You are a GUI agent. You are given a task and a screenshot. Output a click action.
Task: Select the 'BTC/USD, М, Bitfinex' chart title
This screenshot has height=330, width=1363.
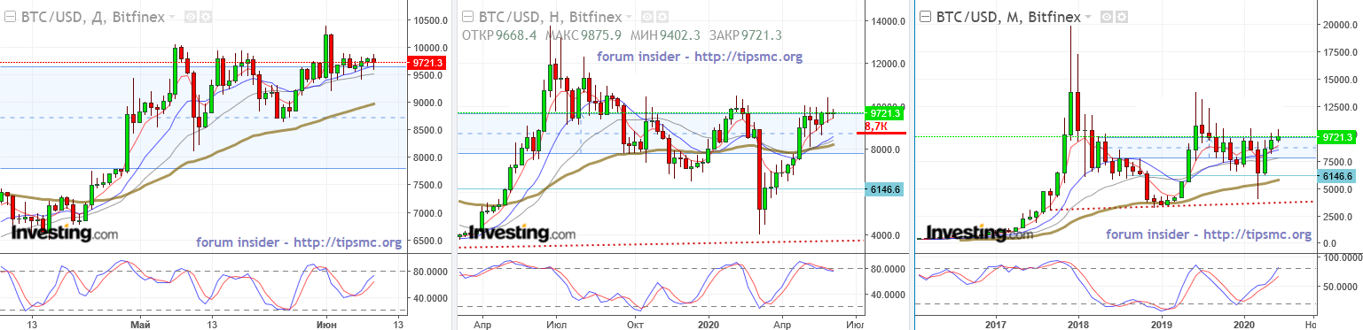(x=1008, y=17)
